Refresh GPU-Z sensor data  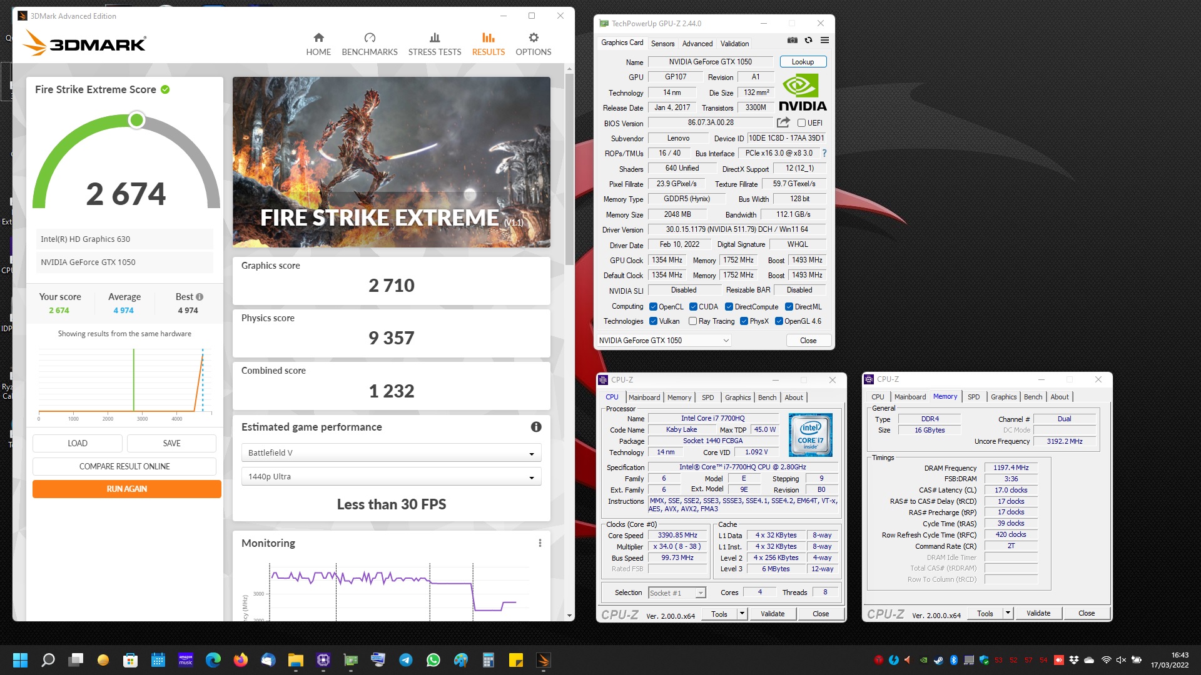808,40
